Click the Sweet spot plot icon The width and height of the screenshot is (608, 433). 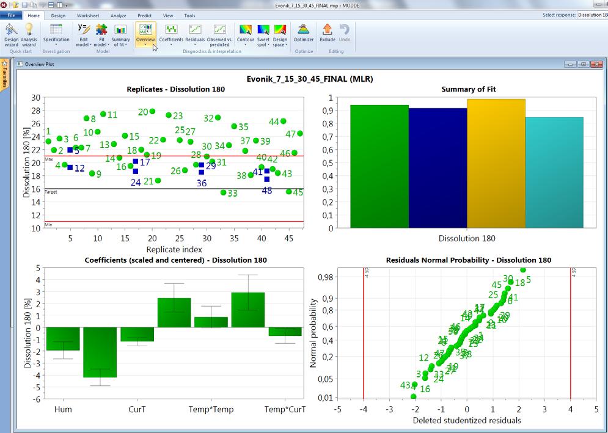[263, 29]
